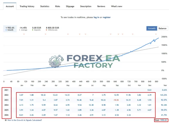Click the register link

click(x=106, y=17)
